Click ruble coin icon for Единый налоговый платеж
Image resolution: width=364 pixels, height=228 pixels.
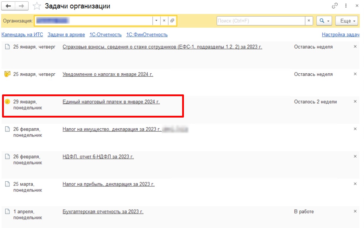pos(7,102)
